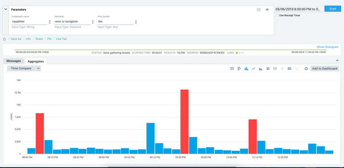
Task: Click time range input field
Action: point(299,9)
